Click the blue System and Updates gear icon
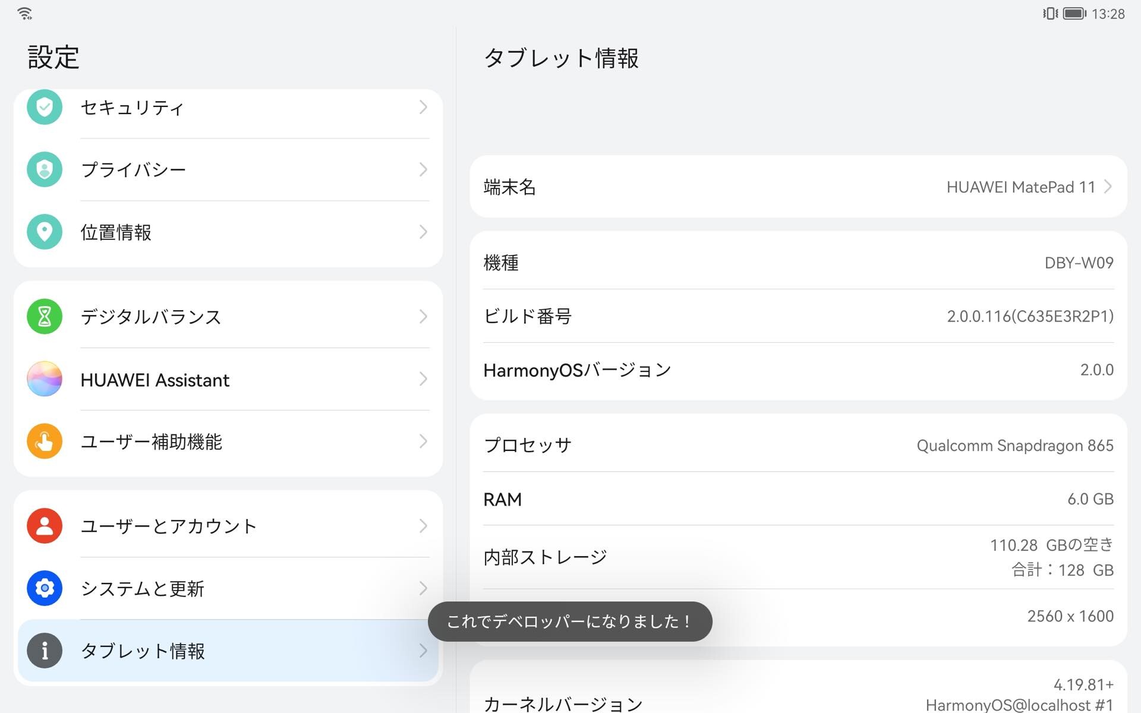 click(x=45, y=588)
